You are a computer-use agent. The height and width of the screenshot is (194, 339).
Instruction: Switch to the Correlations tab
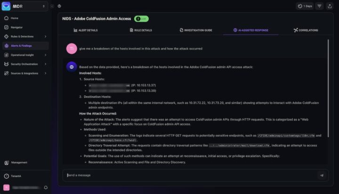click(x=306, y=30)
